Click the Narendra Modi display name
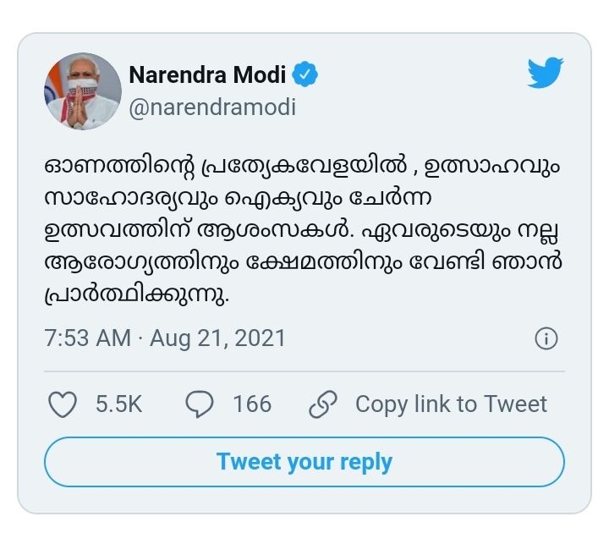Screen dimensions: 609x533 coord(207,74)
